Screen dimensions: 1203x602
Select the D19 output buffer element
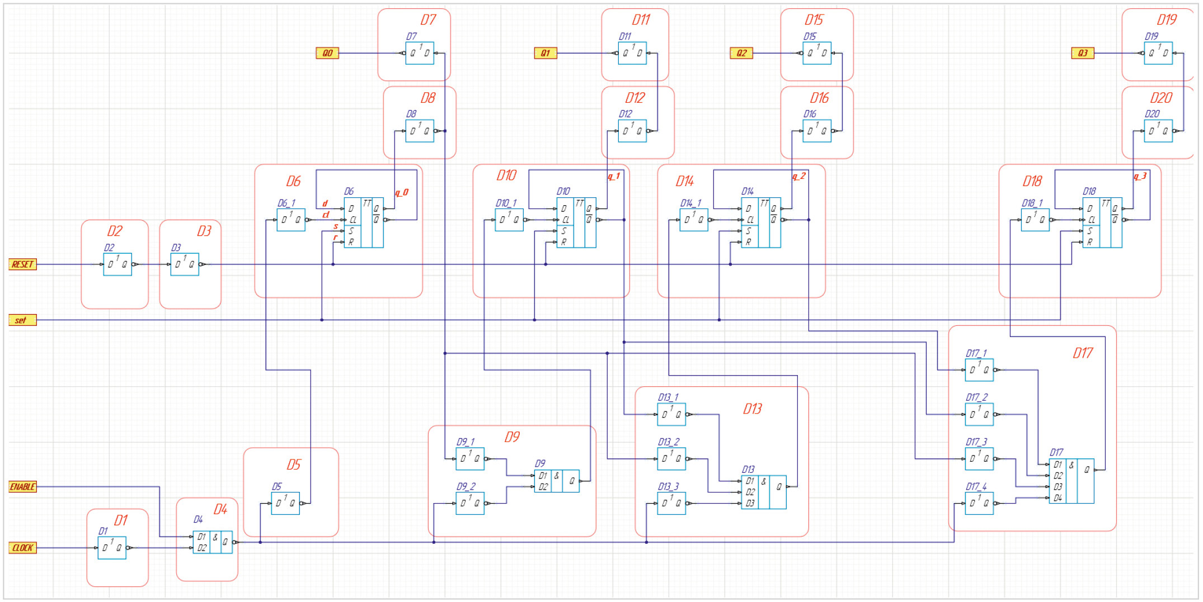(x=1158, y=53)
